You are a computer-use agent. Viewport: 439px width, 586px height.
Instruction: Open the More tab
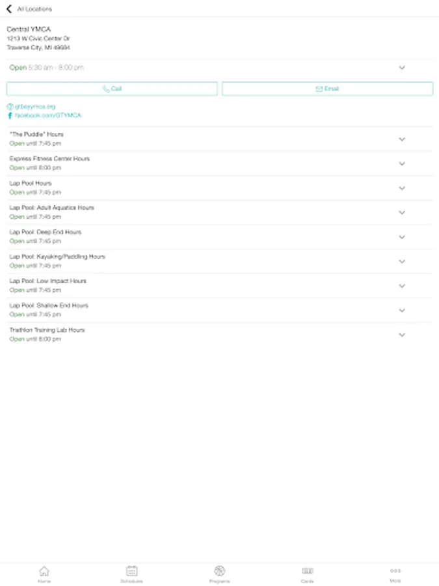click(x=395, y=574)
